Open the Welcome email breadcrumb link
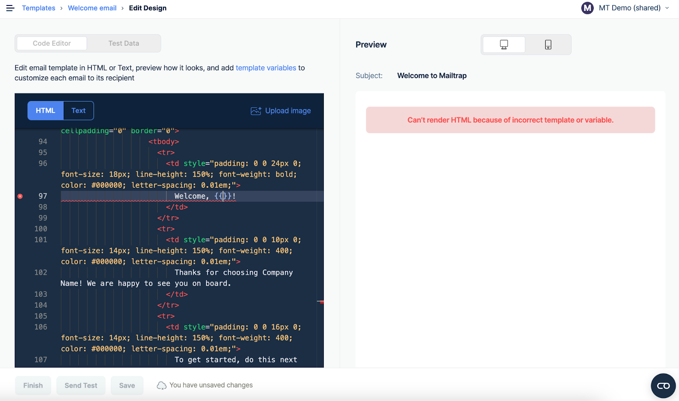The height and width of the screenshot is (401, 679). pyautogui.click(x=92, y=8)
